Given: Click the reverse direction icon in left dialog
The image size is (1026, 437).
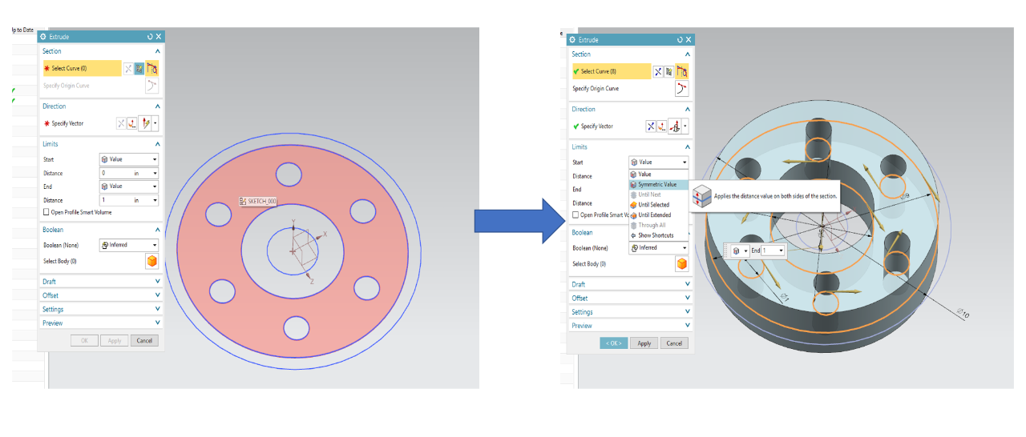Looking at the screenshot, I should click(121, 123).
